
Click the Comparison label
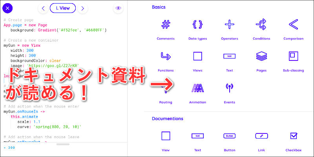[293, 38]
